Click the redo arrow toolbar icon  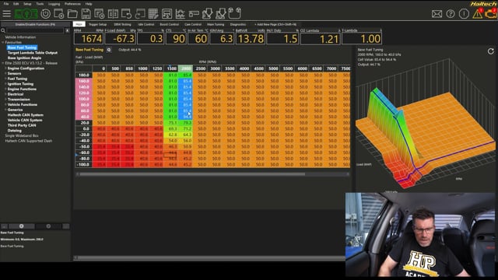pyautogui.click(x=140, y=14)
